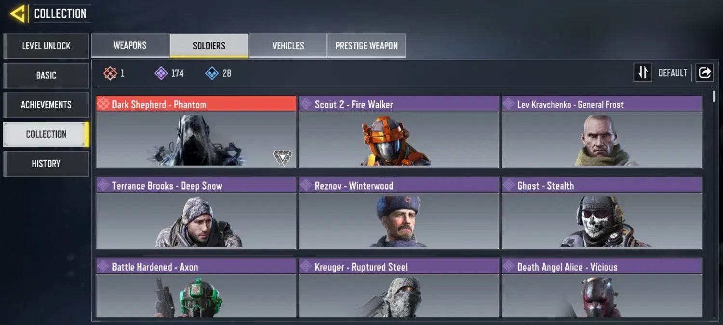The width and height of the screenshot is (723, 325).
Task: Click the rarity diamond beside Ghost - Stealth
Action: pyautogui.click(x=509, y=185)
